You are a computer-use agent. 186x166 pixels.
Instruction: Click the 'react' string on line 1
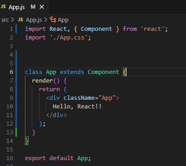coord(152,29)
